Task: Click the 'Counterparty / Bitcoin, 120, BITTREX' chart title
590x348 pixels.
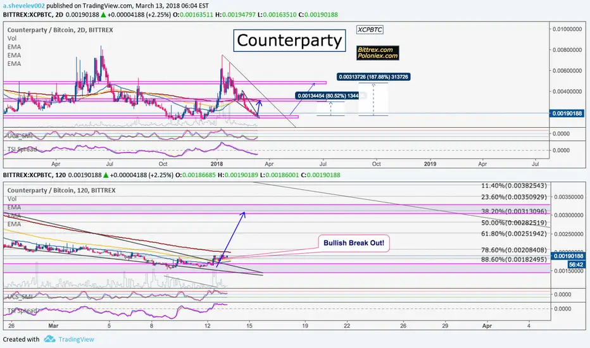Action: (x=61, y=190)
